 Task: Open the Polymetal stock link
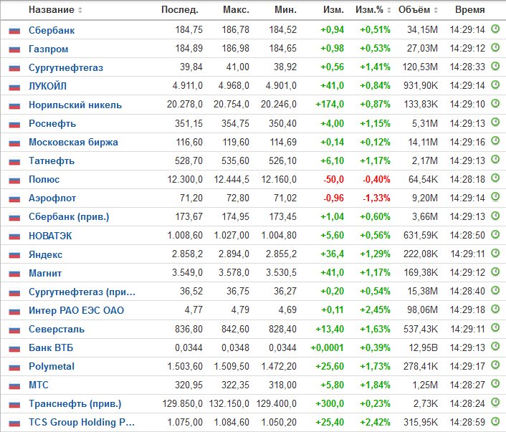[52, 367]
